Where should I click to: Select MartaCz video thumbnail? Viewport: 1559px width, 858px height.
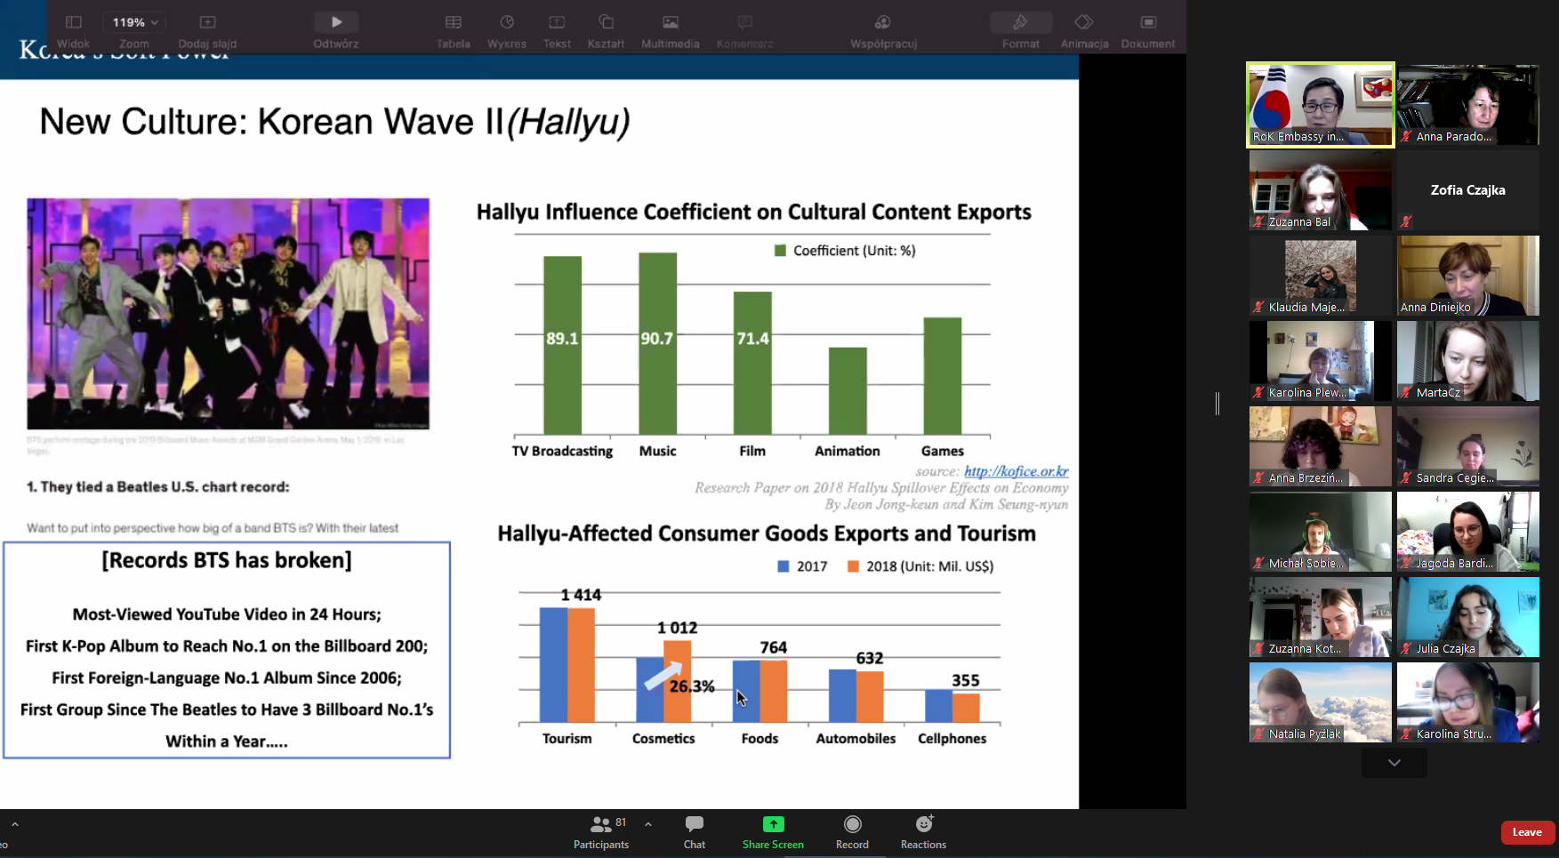(1467, 361)
